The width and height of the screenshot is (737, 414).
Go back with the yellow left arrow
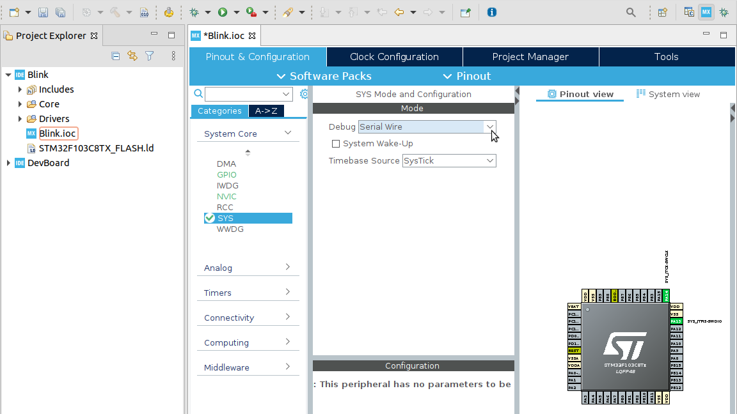click(x=399, y=12)
